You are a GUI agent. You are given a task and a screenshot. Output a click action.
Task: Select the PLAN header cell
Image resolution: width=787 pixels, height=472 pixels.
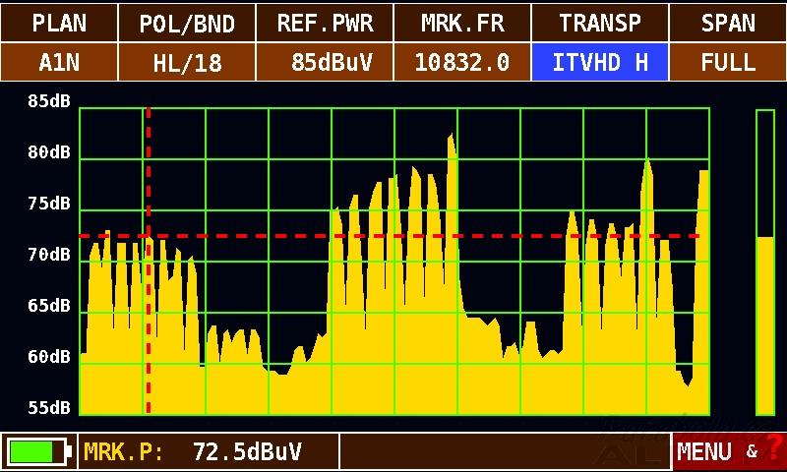59,23
